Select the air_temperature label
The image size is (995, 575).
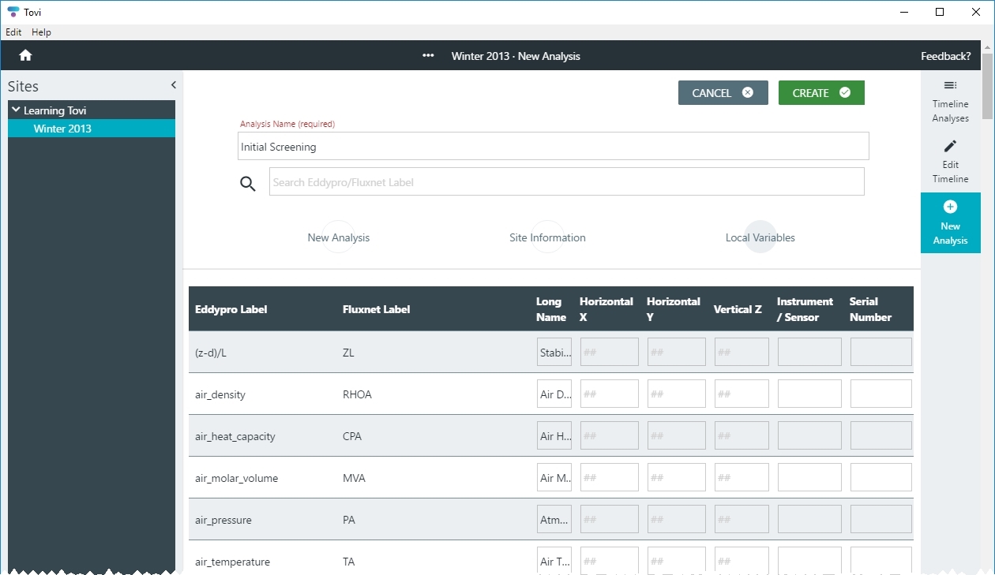click(x=232, y=562)
